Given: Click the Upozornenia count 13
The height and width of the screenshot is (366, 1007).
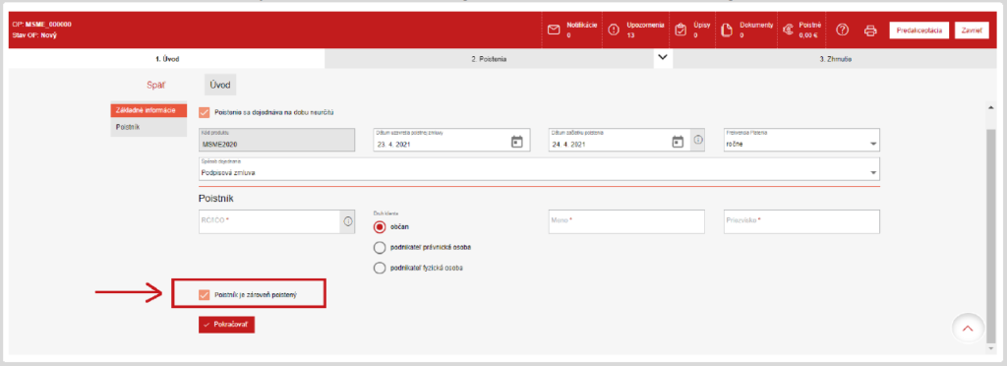Looking at the screenshot, I should (630, 36).
